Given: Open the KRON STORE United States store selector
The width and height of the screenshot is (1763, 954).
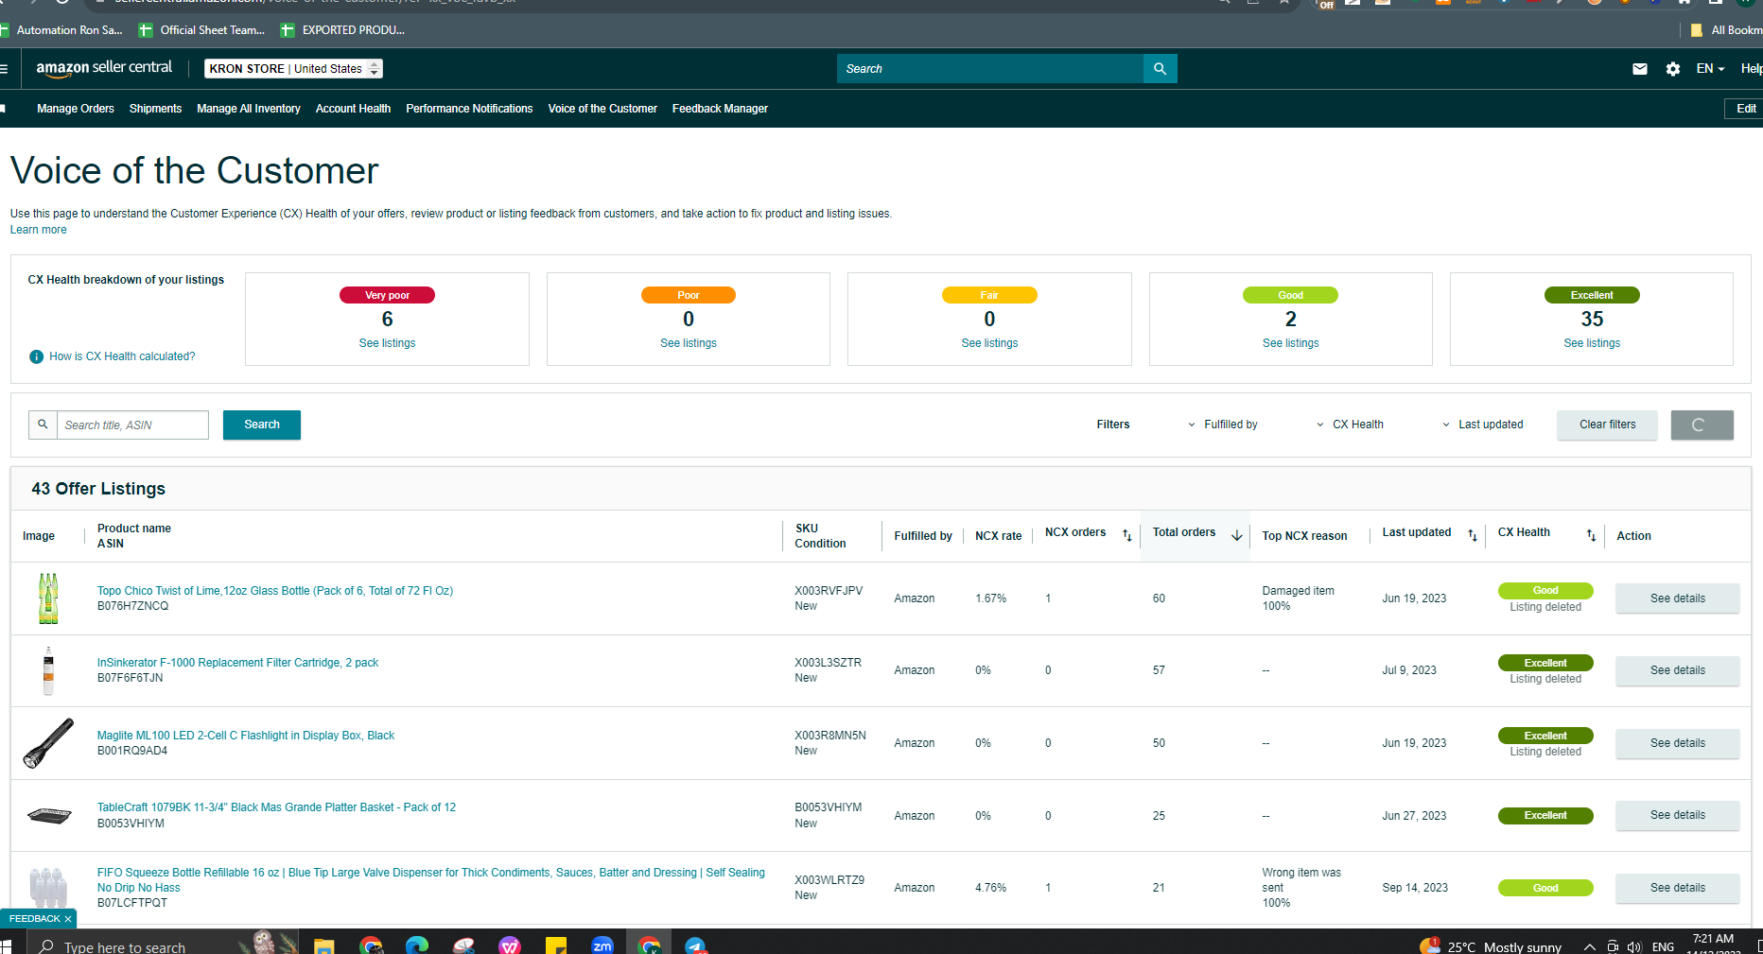Looking at the screenshot, I should click(293, 69).
